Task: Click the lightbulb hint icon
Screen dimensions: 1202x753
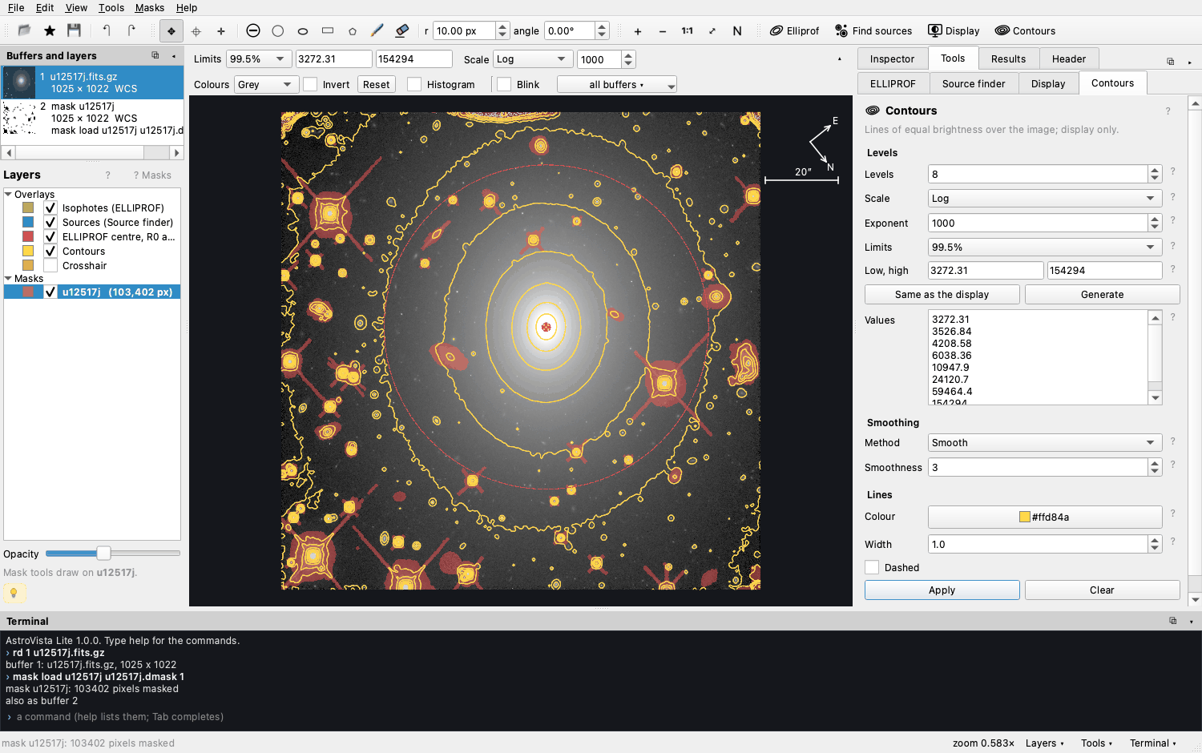Action: coord(14,593)
